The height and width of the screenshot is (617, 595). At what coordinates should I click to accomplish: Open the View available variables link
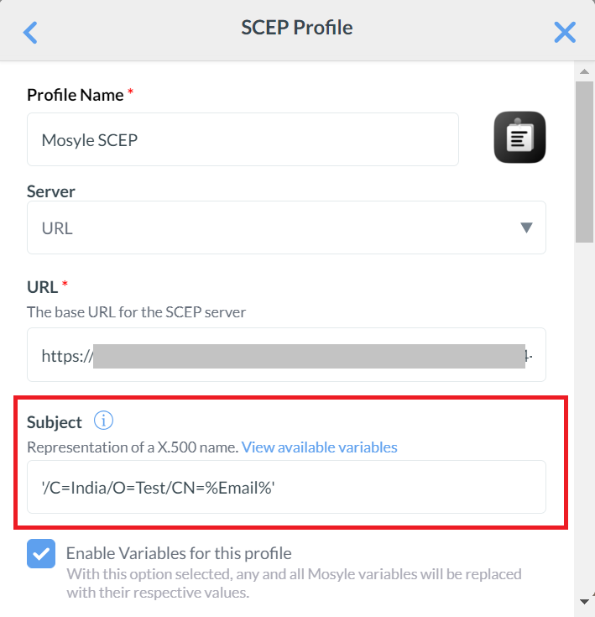319,447
